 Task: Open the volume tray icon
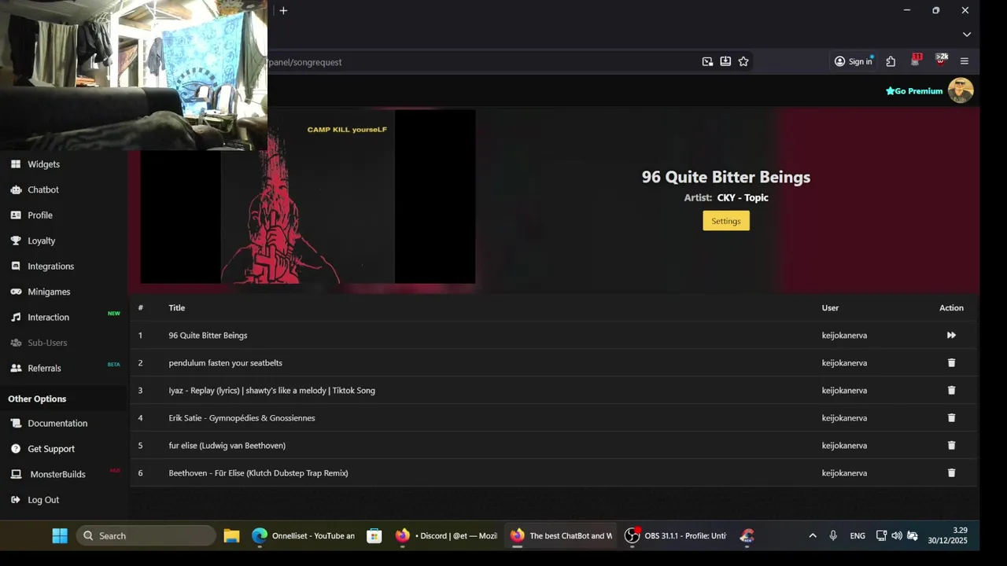897,535
